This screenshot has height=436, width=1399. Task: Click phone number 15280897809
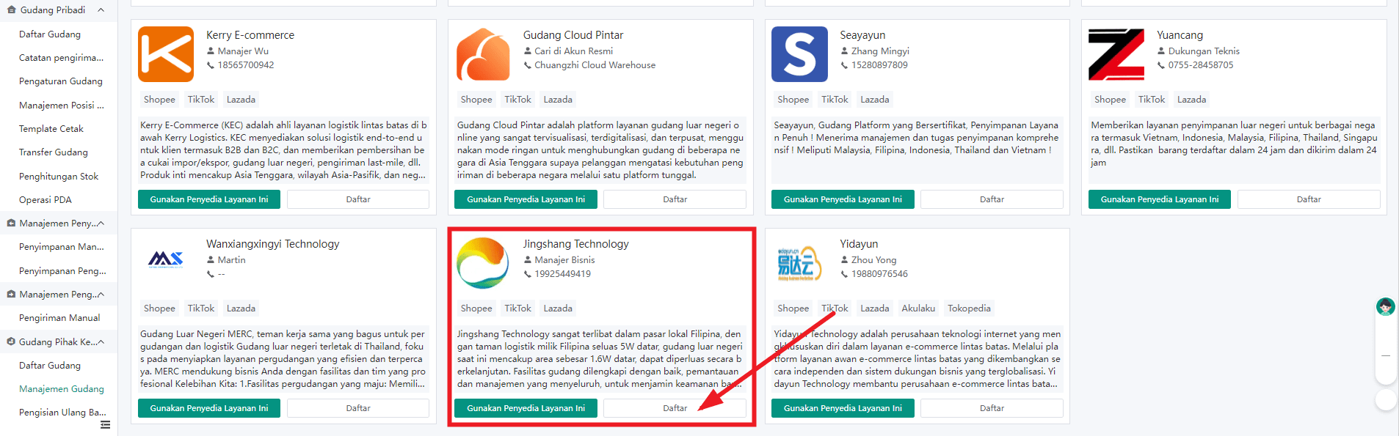point(879,65)
